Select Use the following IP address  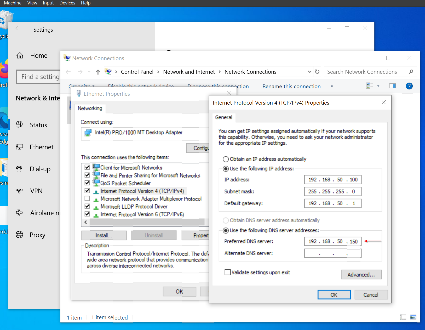pos(226,169)
